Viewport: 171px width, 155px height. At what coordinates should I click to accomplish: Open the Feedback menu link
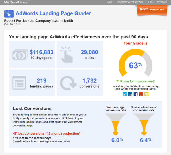[x=162, y=2]
